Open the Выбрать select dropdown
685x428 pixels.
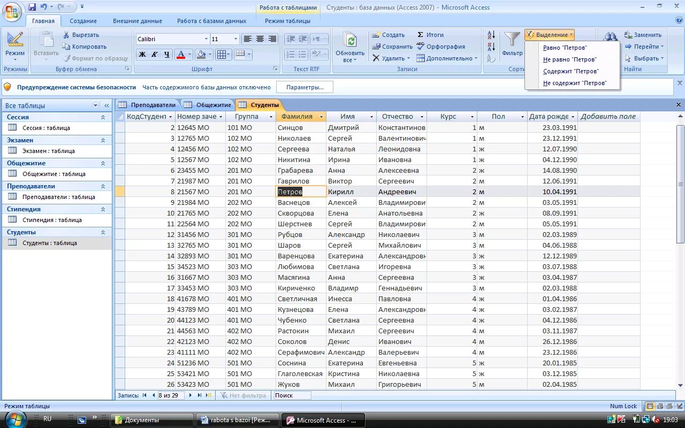click(644, 58)
